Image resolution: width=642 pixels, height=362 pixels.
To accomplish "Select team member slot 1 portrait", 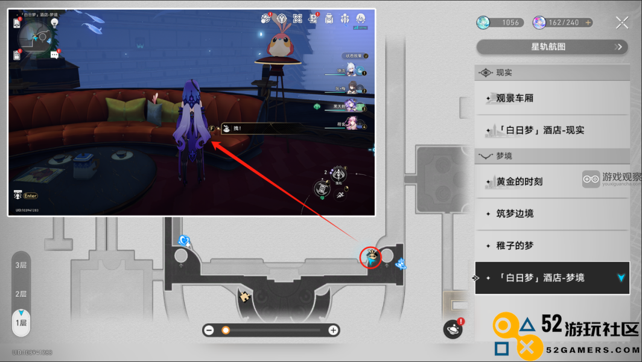I will (x=352, y=69).
